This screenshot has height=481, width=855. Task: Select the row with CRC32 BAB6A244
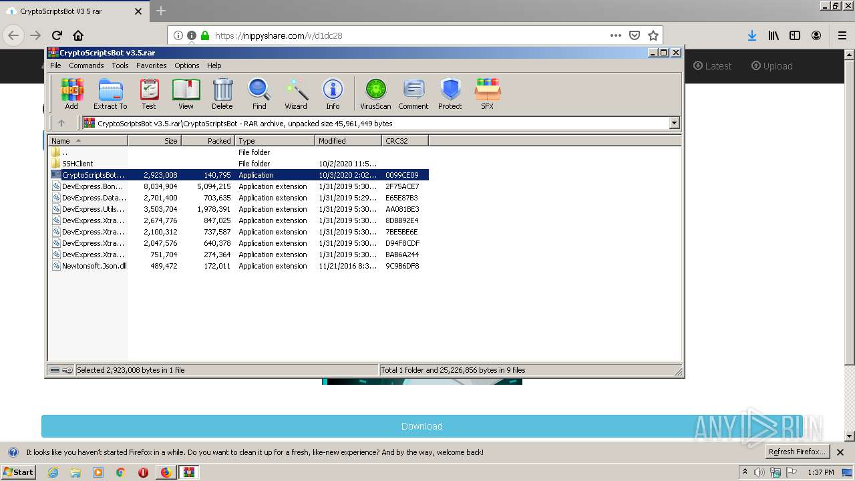pyautogui.click(x=238, y=255)
